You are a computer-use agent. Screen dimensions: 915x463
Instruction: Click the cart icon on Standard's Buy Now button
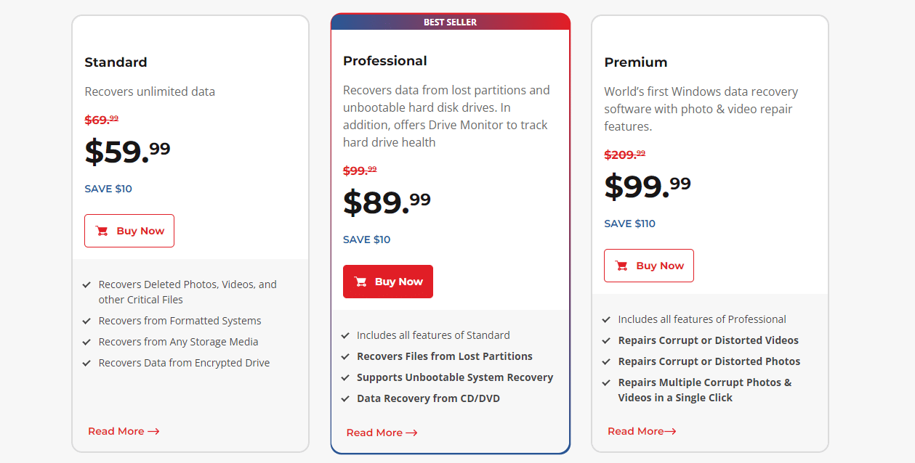click(101, 230)
